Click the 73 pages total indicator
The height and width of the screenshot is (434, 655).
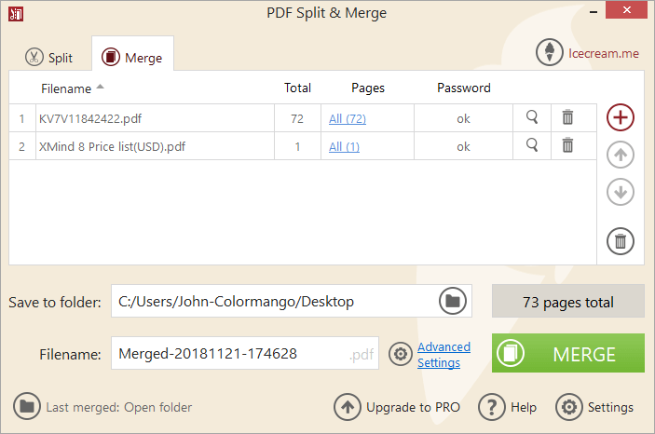point(568,301)
